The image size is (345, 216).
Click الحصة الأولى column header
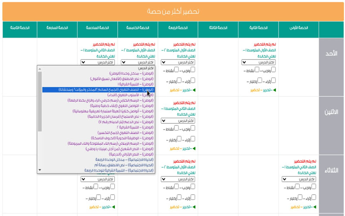click(298, 29)
